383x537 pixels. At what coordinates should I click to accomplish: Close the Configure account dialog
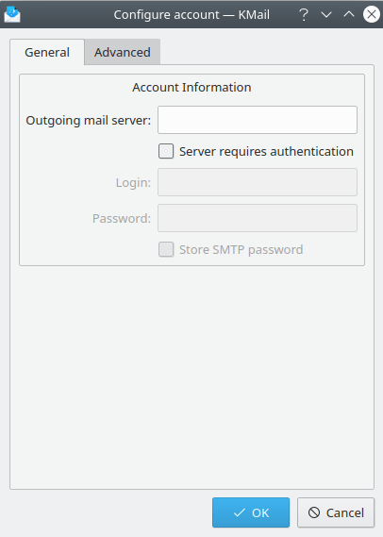[x=372, y=14]
